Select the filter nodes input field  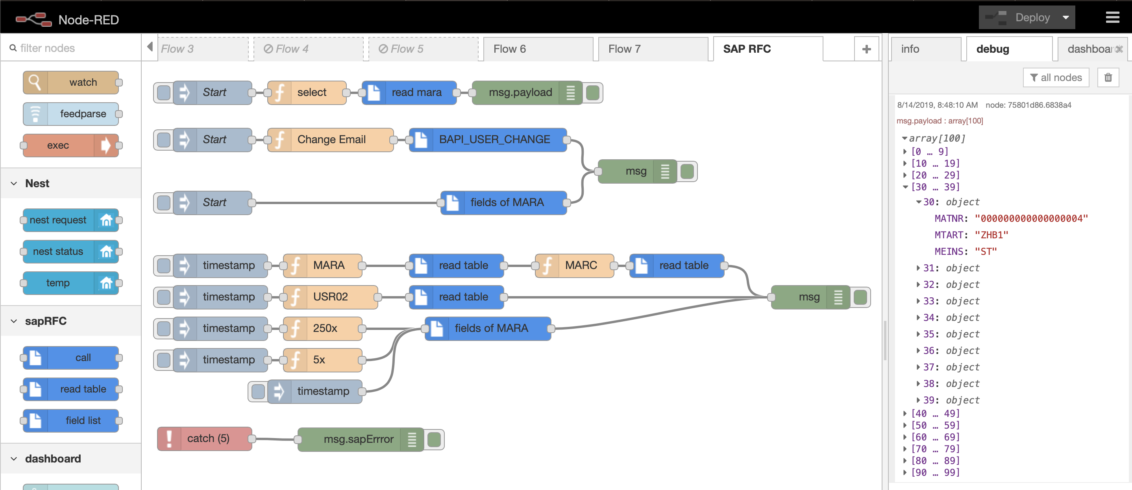(70, 48)
